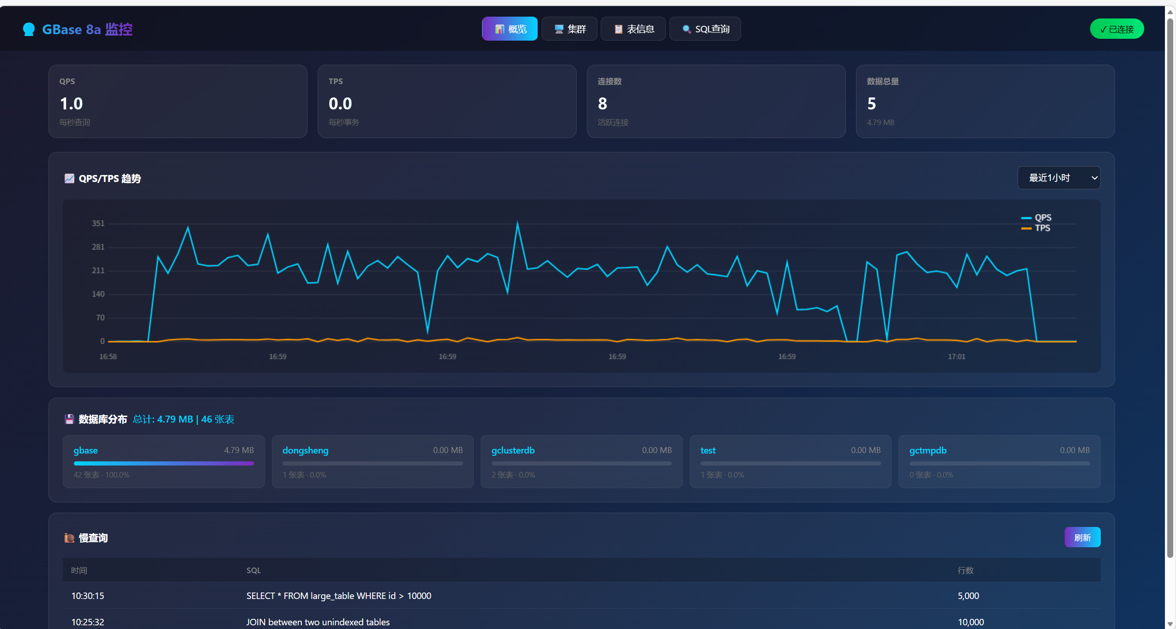This screenshot has width=1176, height=629.
Task: Click the gclusterdb usage progress bar
Action: pyautogui.click(x=581, y=463)
